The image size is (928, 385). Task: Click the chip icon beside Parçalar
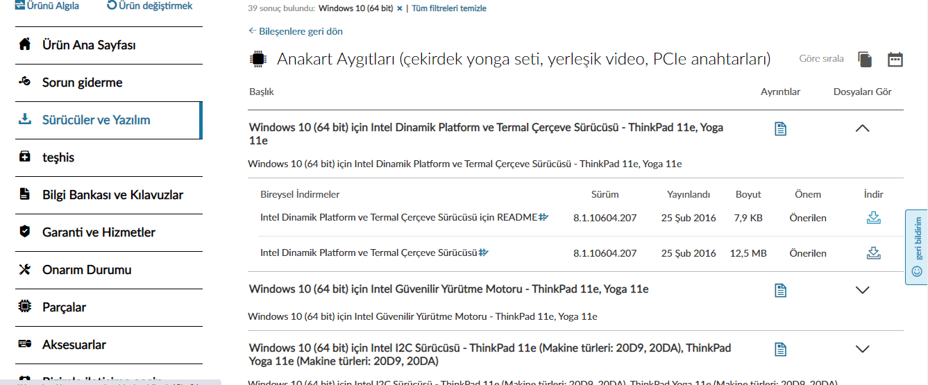pyautogui.click(x=25, y=307)
